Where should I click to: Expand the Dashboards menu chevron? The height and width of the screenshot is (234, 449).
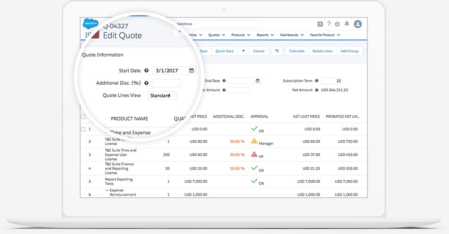click(302, 35)
